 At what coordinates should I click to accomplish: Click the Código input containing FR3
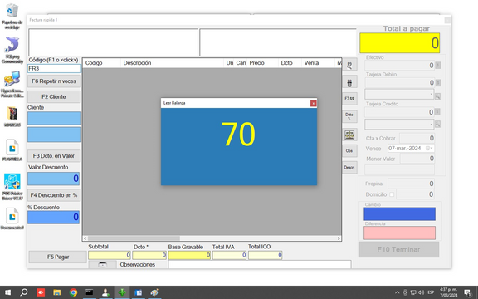tap(54, 68)
